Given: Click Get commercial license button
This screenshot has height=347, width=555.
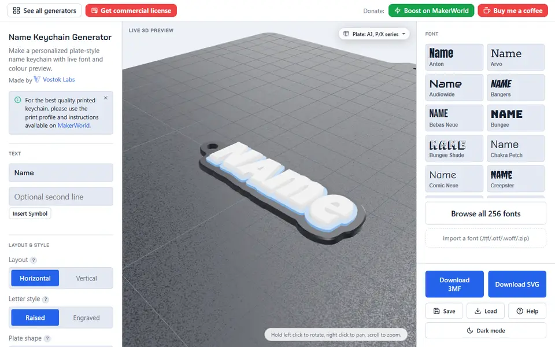Looking at the screenshot, I should point(131,10).
